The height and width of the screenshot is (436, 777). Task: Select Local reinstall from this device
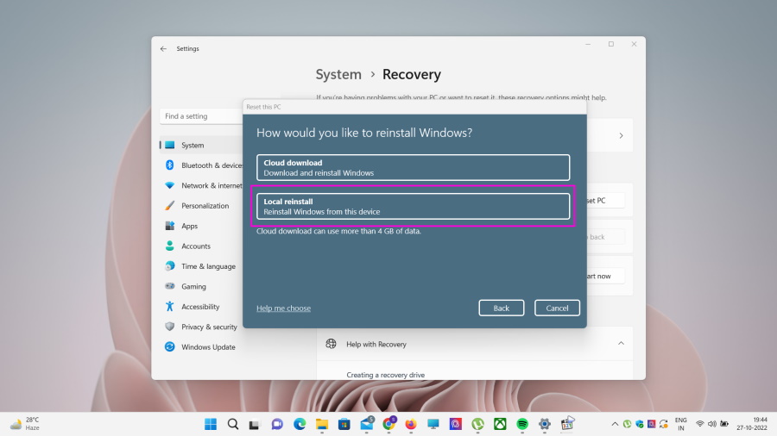tap(413, 206)
